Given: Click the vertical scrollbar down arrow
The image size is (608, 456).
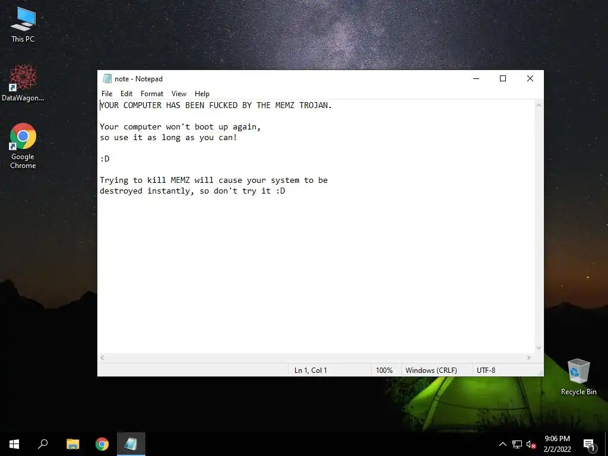Looking at the screenshot, I should (x=539, y=348).
